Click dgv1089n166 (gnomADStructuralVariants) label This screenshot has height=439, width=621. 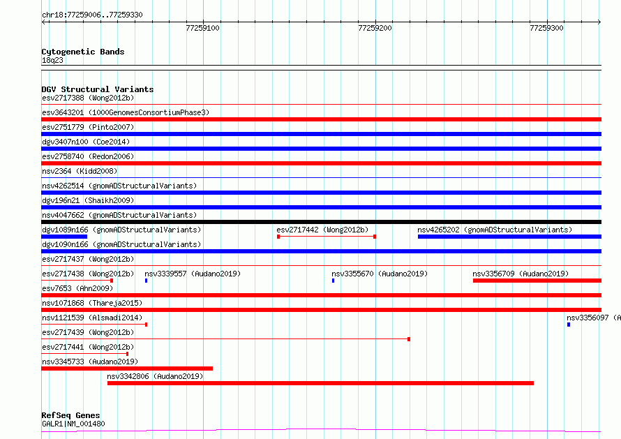pyautogui.click(x=121, y=230)
